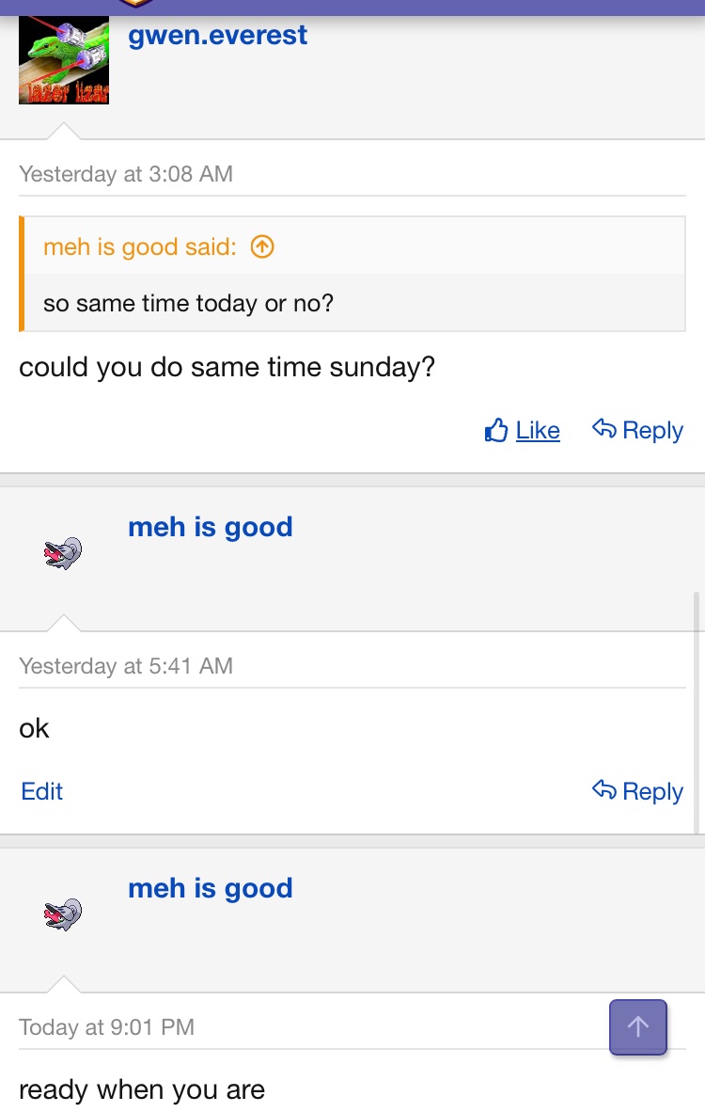Click the thumbs-up Like icon
The width and height of the screenshot is (705, 1112).
496,431
